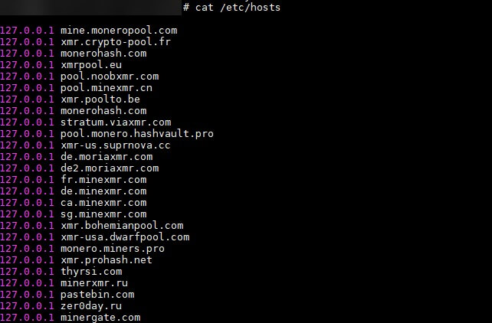This screenshot has width=492, height=323.
Task: Select the xmr.crypto-pool.fr entry
Action: coord(116,42)
